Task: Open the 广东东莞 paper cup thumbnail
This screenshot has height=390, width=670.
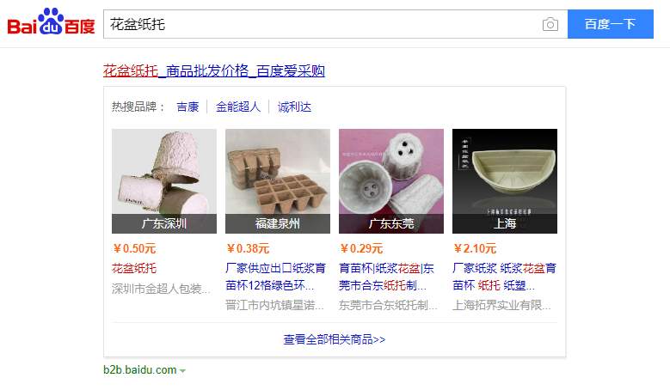Action: [x=391, y=181]
